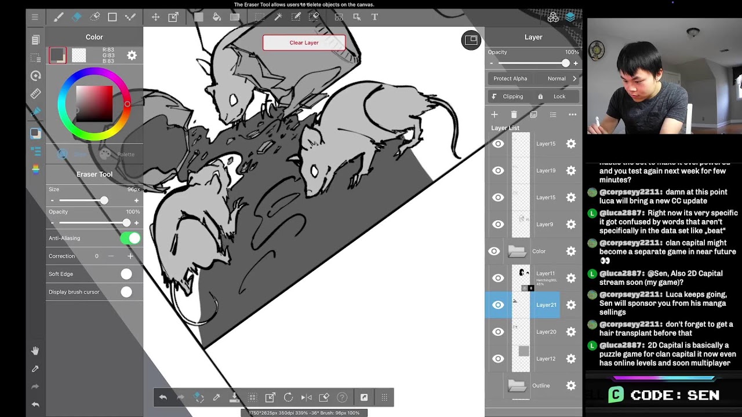Click Help question mark in bottom toolbar
The width and height of the screenshot is (742, 417).
pos(342,397)
